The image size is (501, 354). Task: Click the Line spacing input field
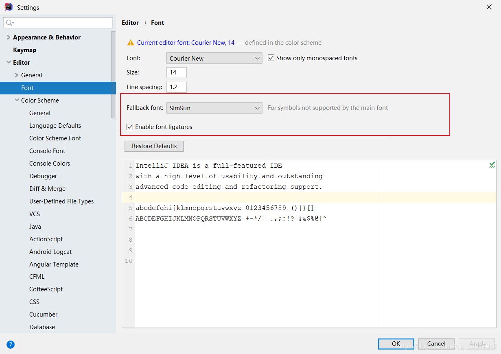pos(177,87)
